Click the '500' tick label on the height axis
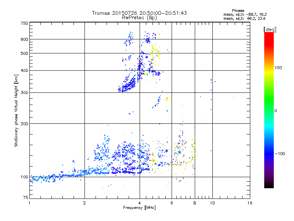Image resolution: width=294 pixels, height=221 pixels. click(x=24, y=53)
